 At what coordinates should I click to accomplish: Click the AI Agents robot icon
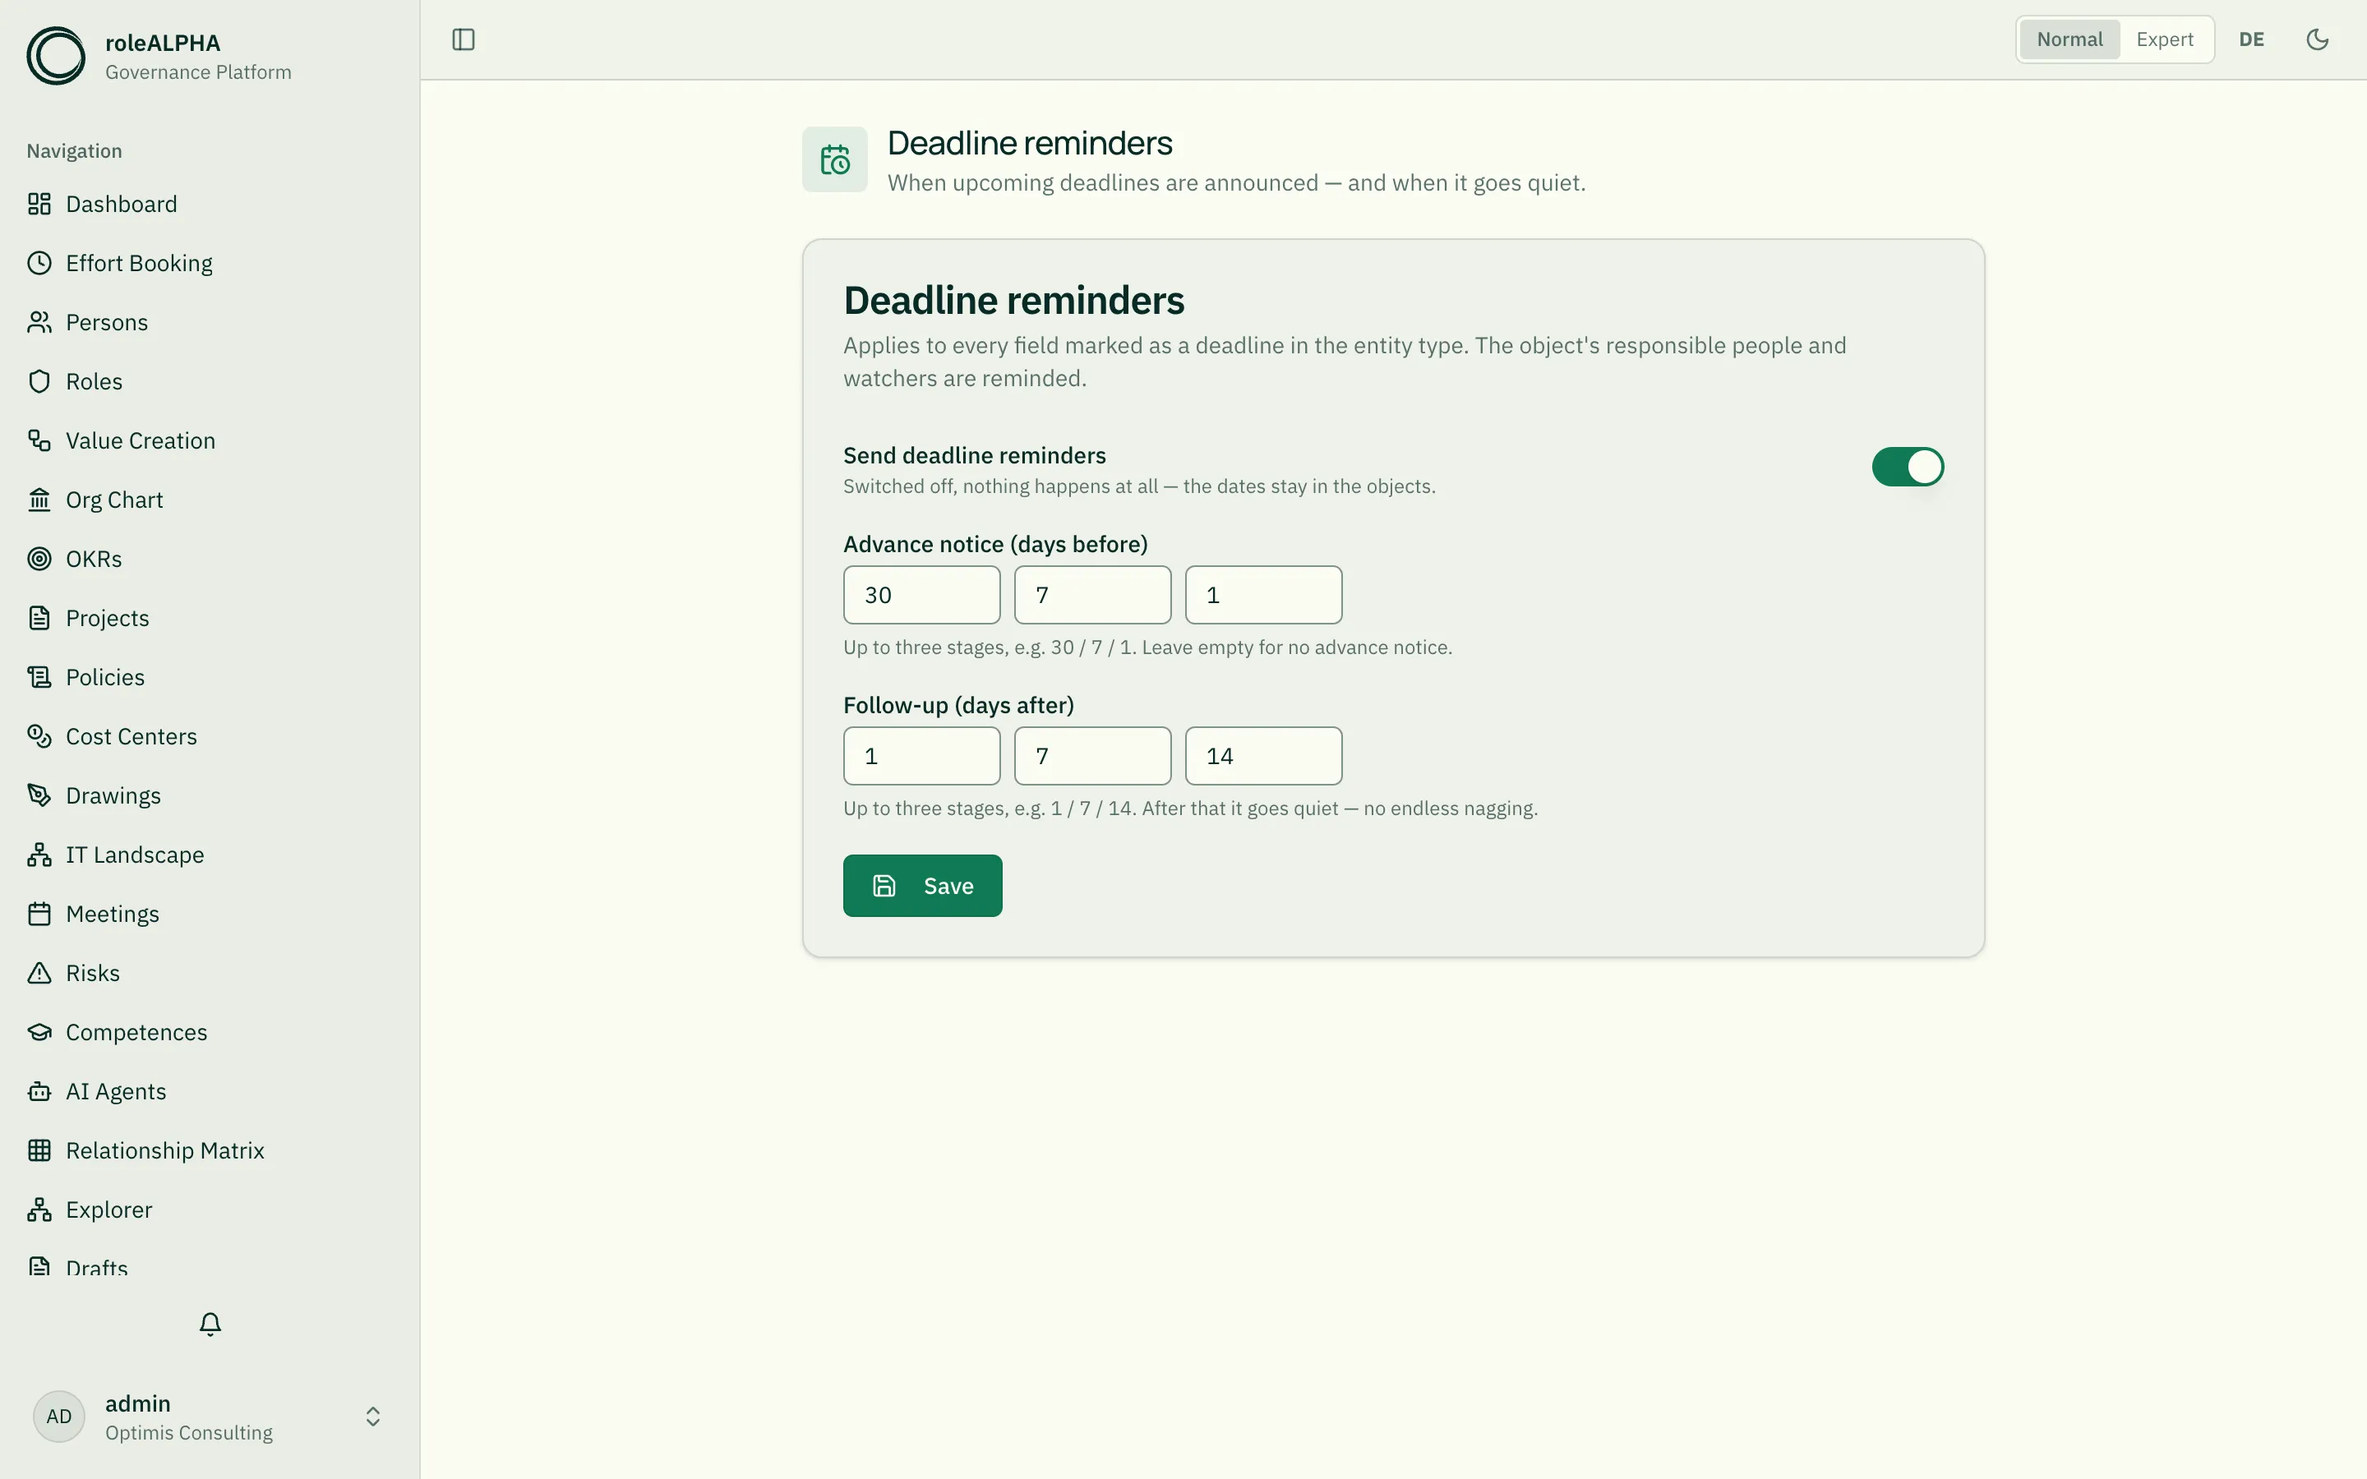click(x=39, y=1092)
